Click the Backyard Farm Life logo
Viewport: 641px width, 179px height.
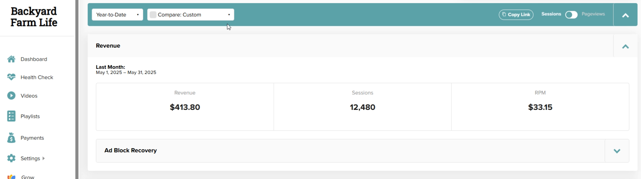34,17
